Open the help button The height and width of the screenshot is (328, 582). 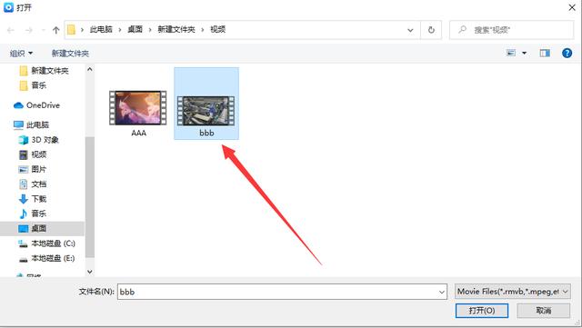pyautogui.click(x=567, y=53)
